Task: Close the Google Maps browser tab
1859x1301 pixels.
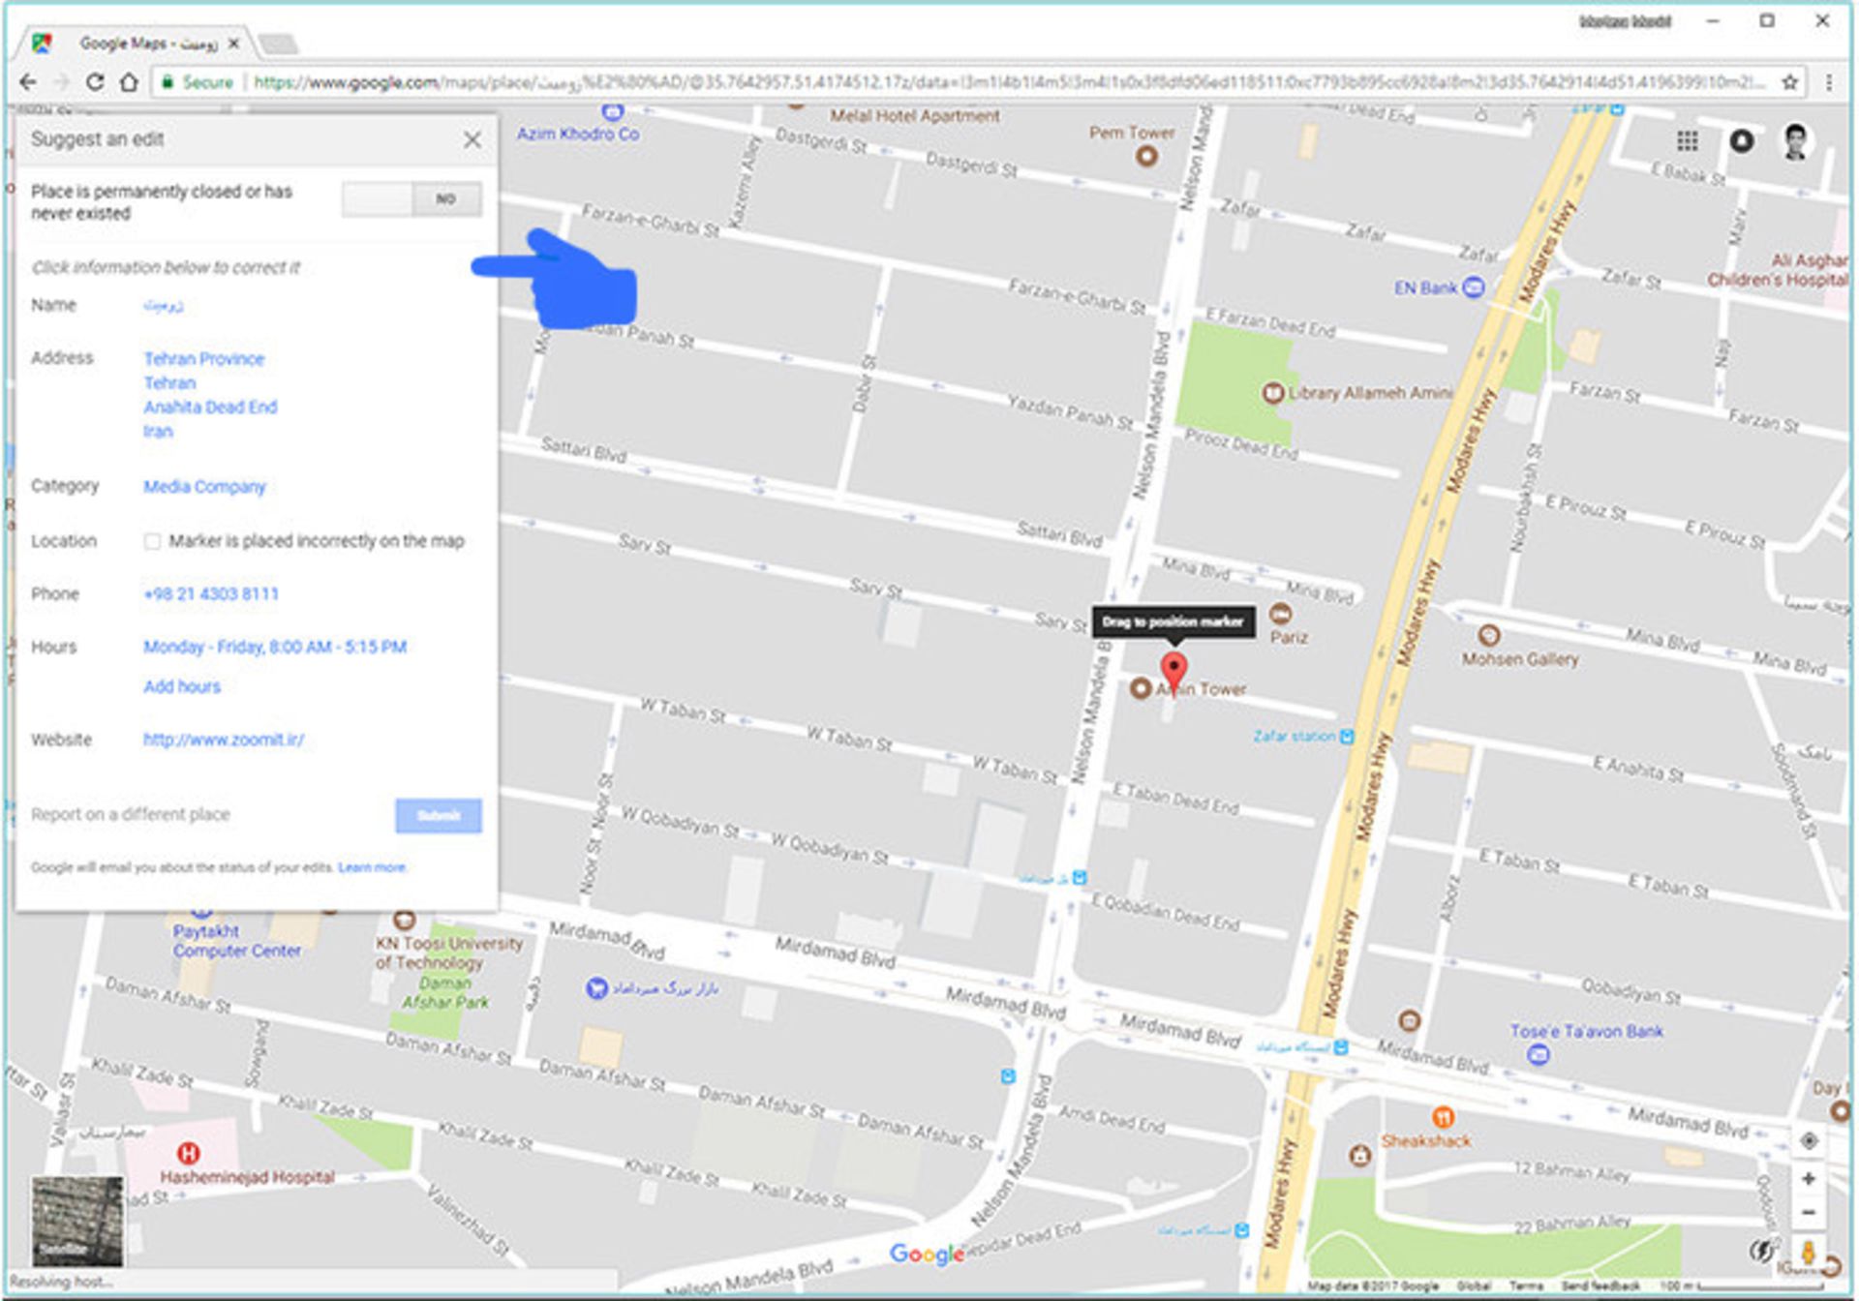Action: [x=233, y=44]
